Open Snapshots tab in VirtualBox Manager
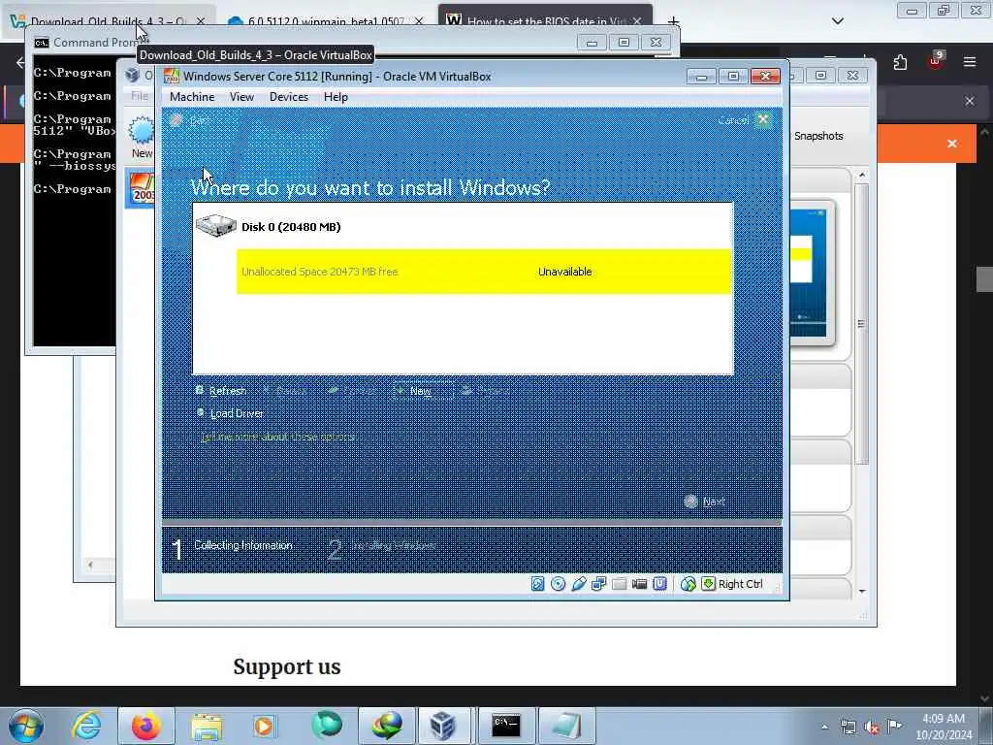The width and height of the screenshot is (993, 745). [x=818, y=136]
